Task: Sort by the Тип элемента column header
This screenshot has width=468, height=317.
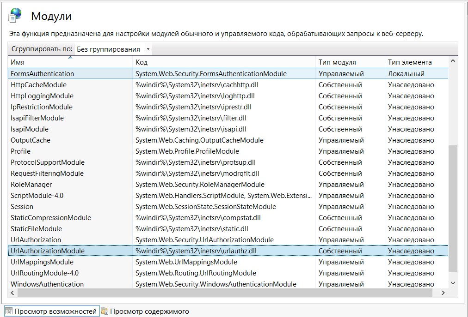Action: tap(416, 62)
